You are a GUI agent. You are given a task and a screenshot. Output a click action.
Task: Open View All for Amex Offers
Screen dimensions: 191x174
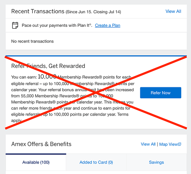pos(148,144)
